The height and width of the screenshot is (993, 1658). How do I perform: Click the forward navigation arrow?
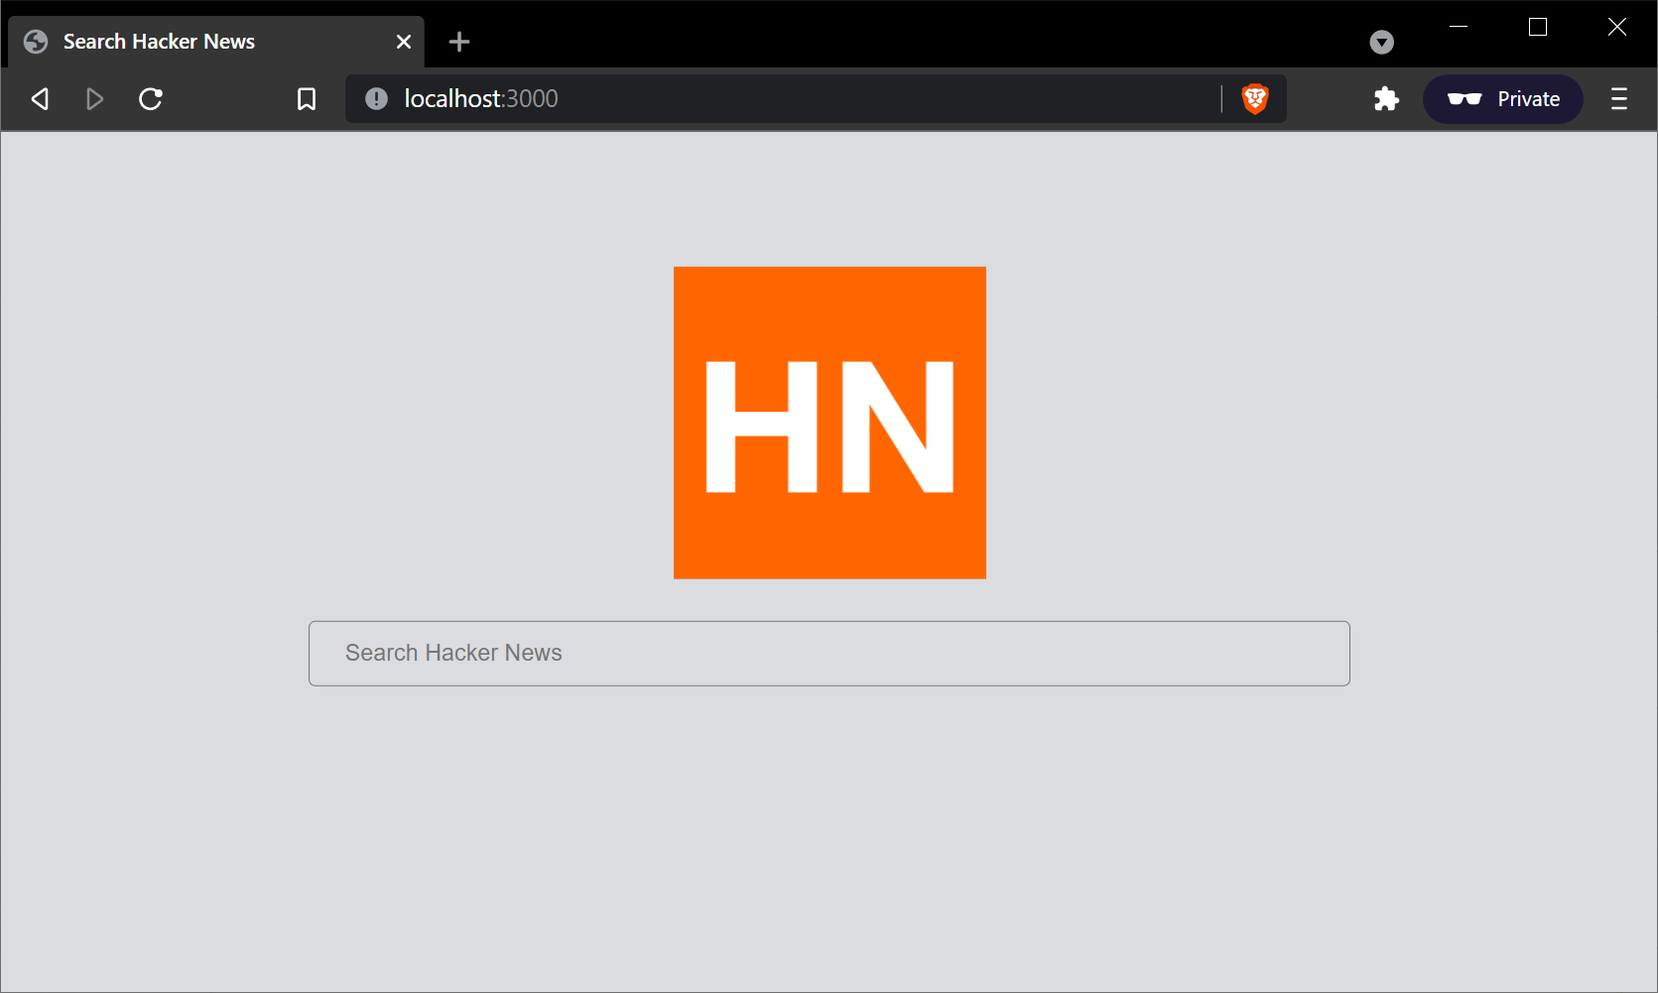coord(95,98)
